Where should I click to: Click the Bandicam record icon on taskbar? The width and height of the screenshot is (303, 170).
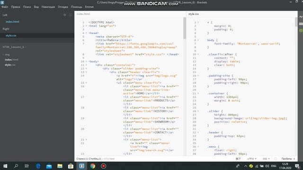point(103,166)
